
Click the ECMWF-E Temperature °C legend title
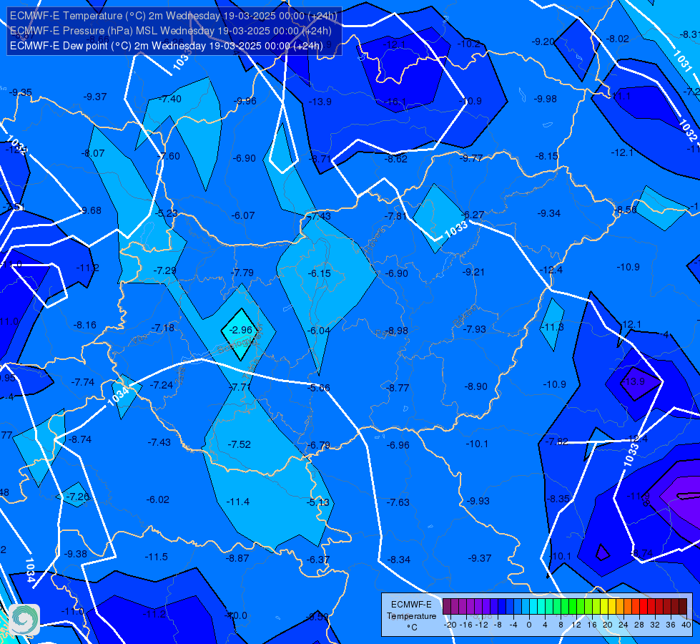point(411,615)
